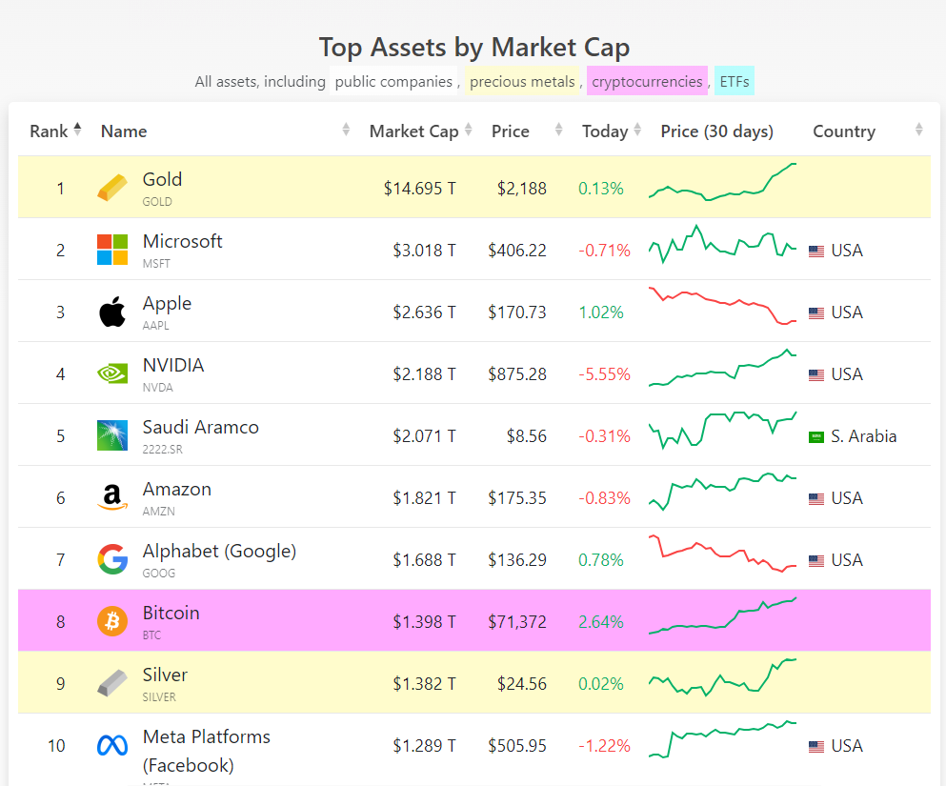Toggle the cryptocurrencies filter tag
The height and width of the screenshot is (786, 946).
pos(647,82)
